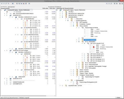The height and width of the screenshot is (99, 124).
Task: Click the DETAILS folder icon in right tree
Action: (66, 12)
